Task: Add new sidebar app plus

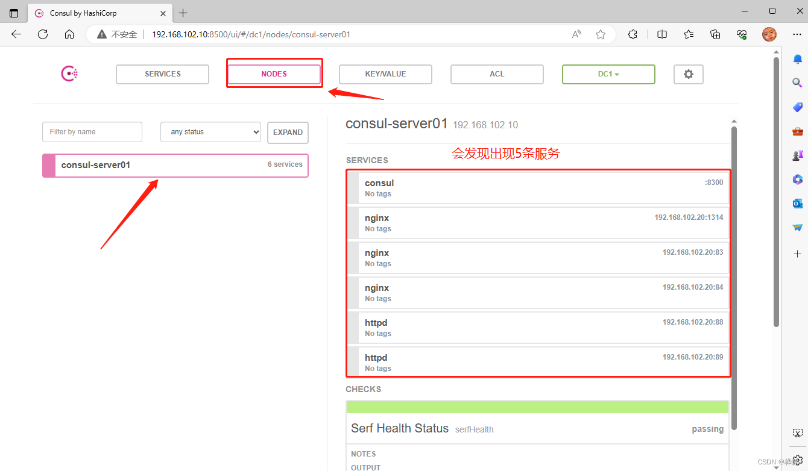Action: (x=797, y=254)
